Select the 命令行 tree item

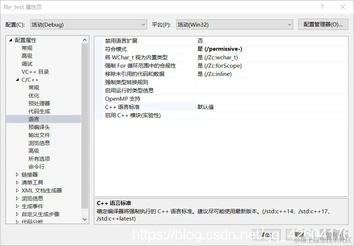coord(37,167)
